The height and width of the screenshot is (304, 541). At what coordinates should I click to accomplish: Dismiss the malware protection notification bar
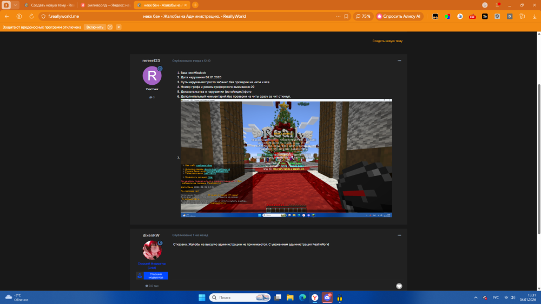(x=118, y=27)
